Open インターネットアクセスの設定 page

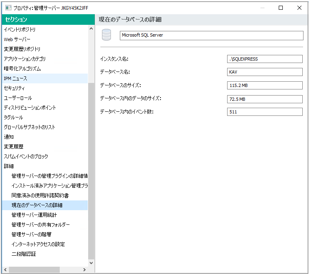pos(38,244)
